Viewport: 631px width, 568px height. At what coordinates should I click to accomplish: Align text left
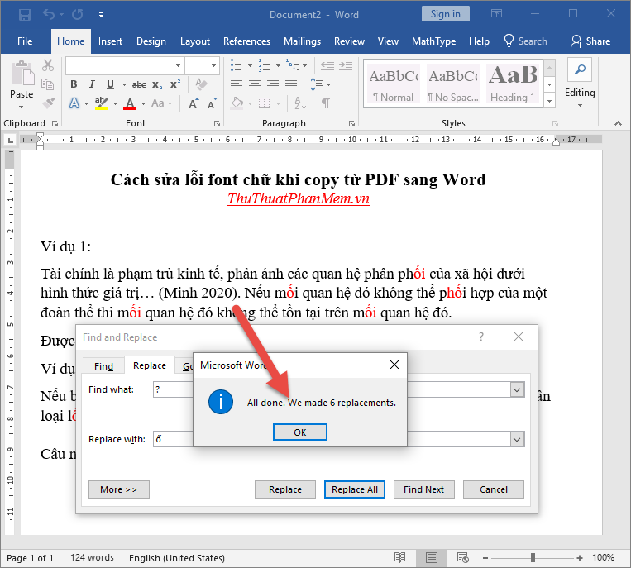pyautogui.click(x=237, y=84)
